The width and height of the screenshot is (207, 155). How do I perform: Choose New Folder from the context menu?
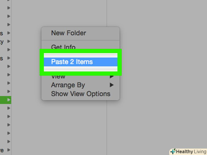pyautogui.click(x=69, y=33)
